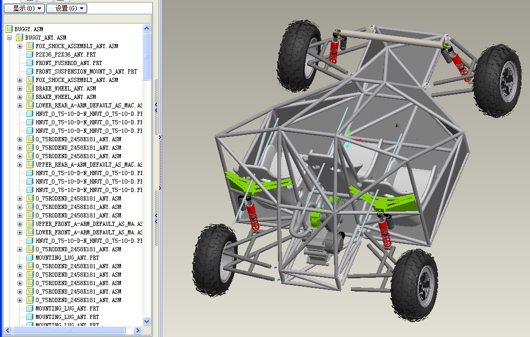Select the beige cross tube on the buggy model
The width and height of the screenshot is (530, 337).
click(x=392, y=38)
